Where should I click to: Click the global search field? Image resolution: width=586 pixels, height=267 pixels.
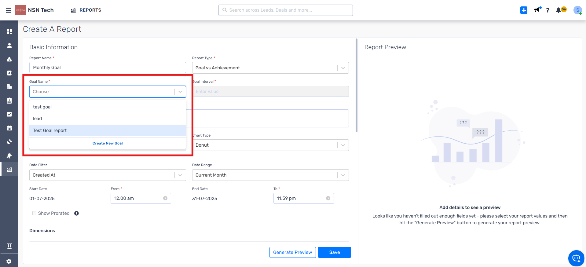(x=285, y=10)
